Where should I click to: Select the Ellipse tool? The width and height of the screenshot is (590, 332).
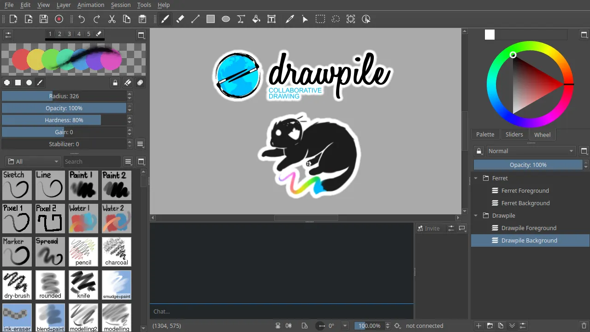tap(226, 19)
